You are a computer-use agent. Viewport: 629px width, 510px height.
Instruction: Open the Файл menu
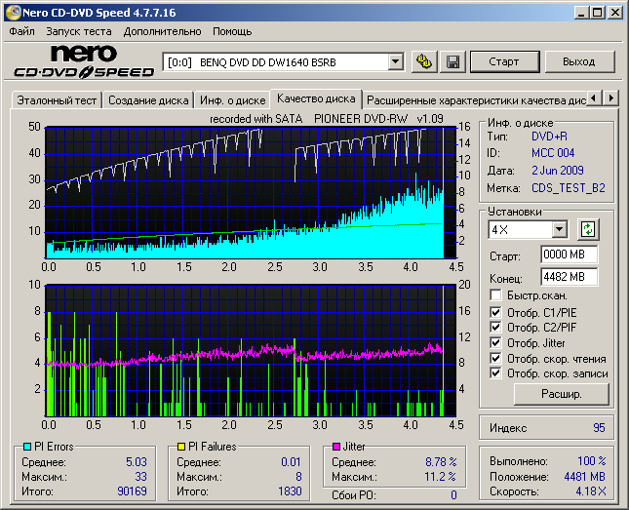(x=21, y=31)
